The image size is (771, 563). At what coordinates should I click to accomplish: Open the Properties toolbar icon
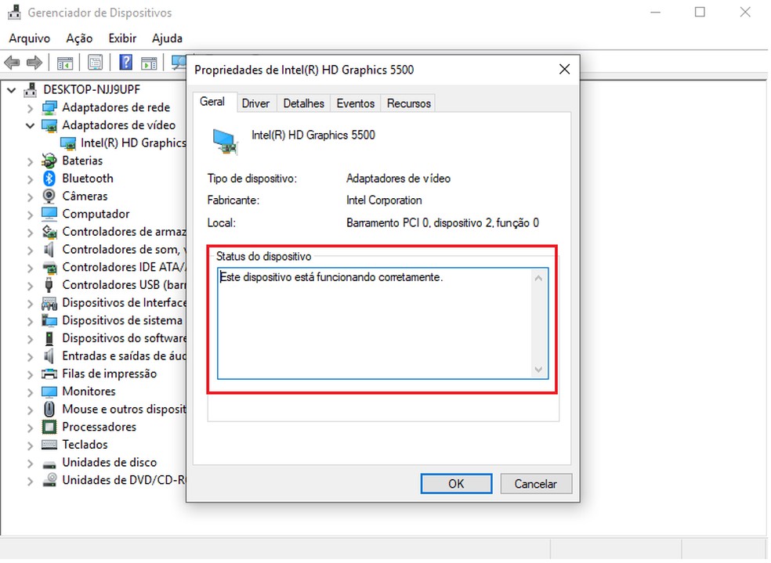tap(95, 63)
